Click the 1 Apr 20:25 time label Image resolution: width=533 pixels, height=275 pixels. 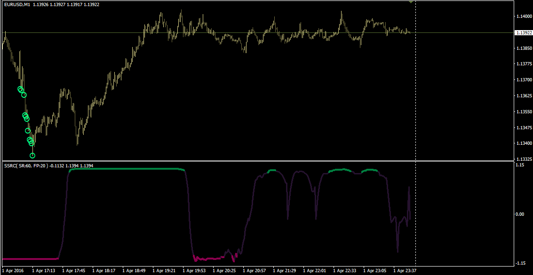(x=224, y=271)
